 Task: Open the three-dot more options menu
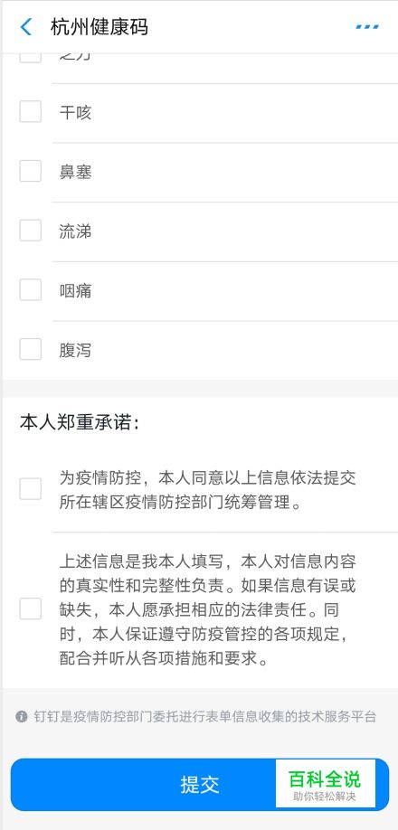tap(367, 26)
